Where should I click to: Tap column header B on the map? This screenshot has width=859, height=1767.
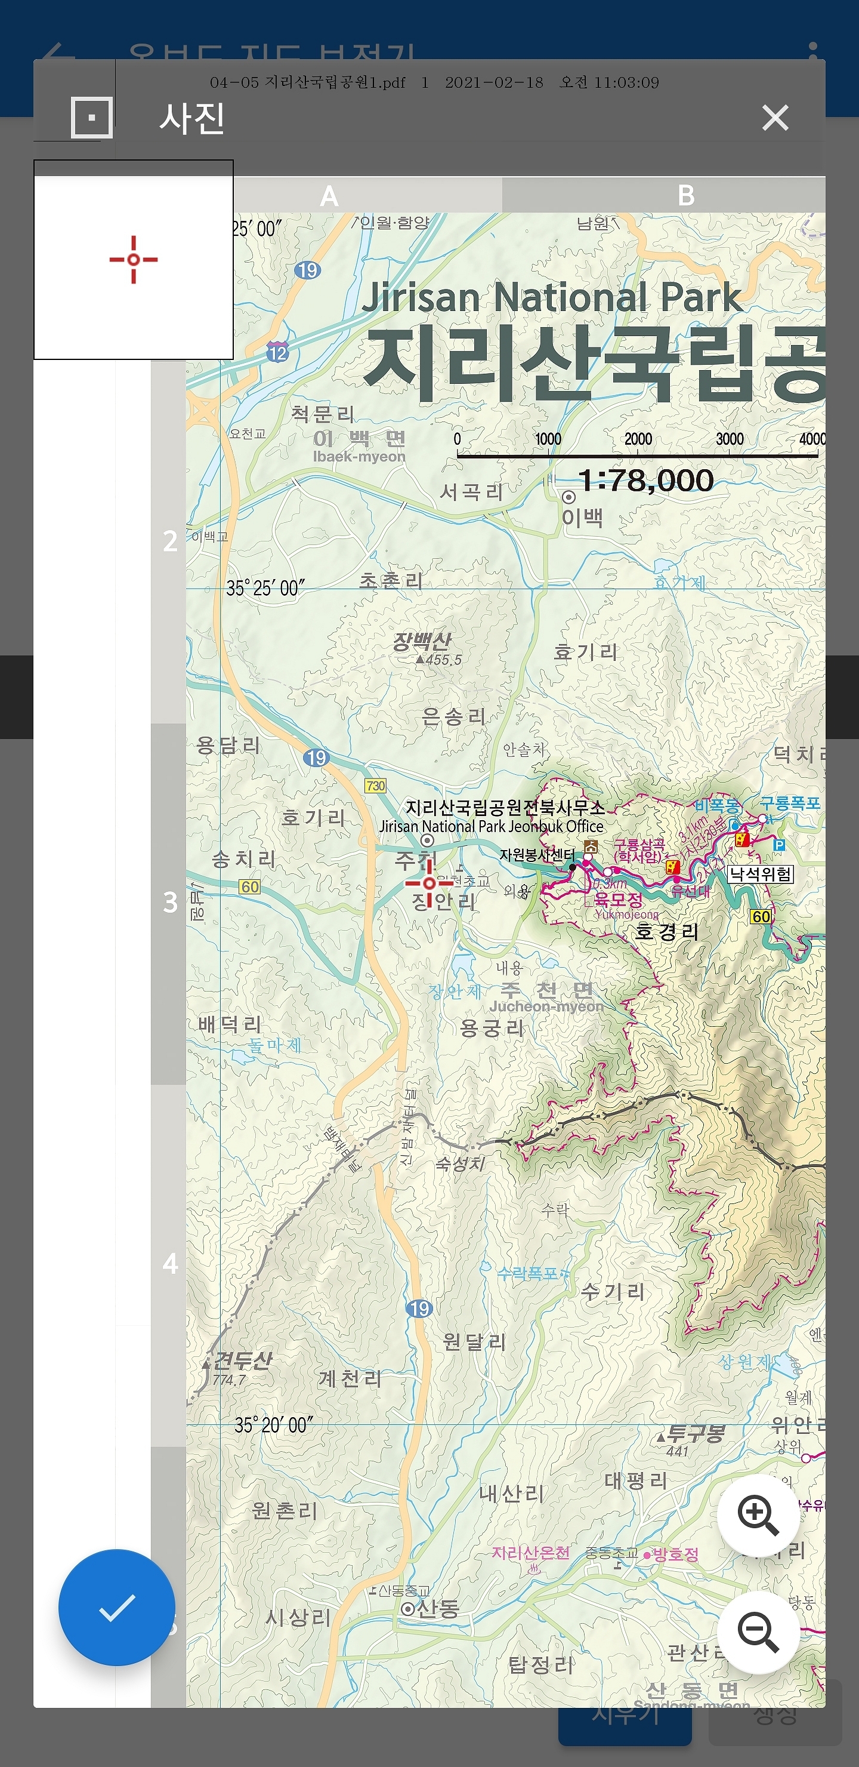pos(686,196)
